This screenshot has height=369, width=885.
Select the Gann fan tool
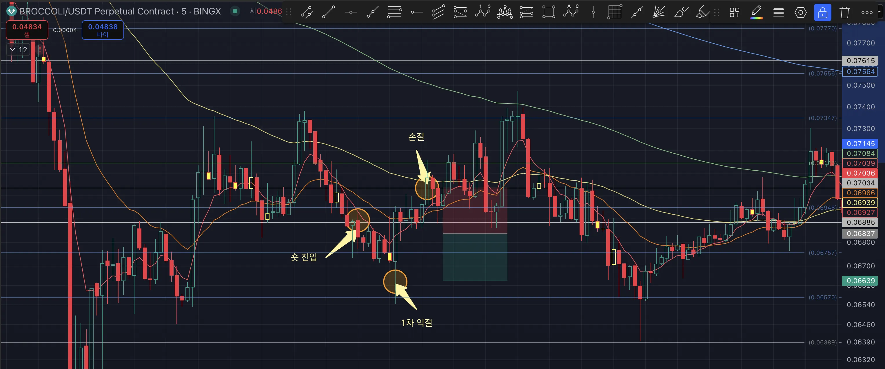coord(659,12)
